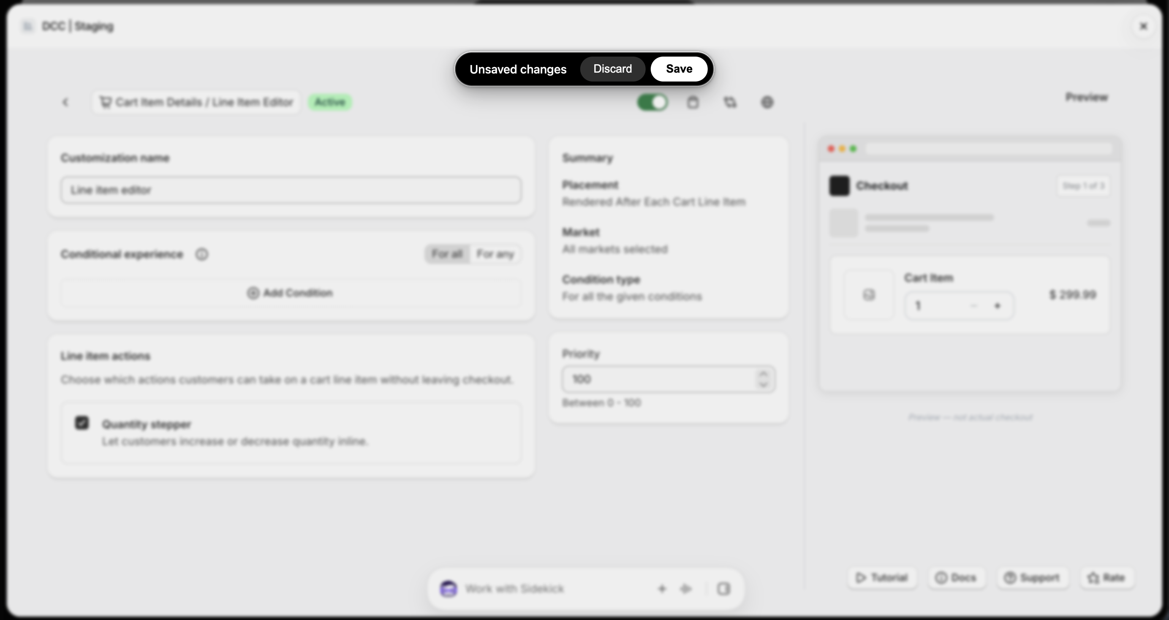Viewport: 1169px width, 620px height.
Task: Decrease the Priority value with the down arrow
Action: point(763,384)
